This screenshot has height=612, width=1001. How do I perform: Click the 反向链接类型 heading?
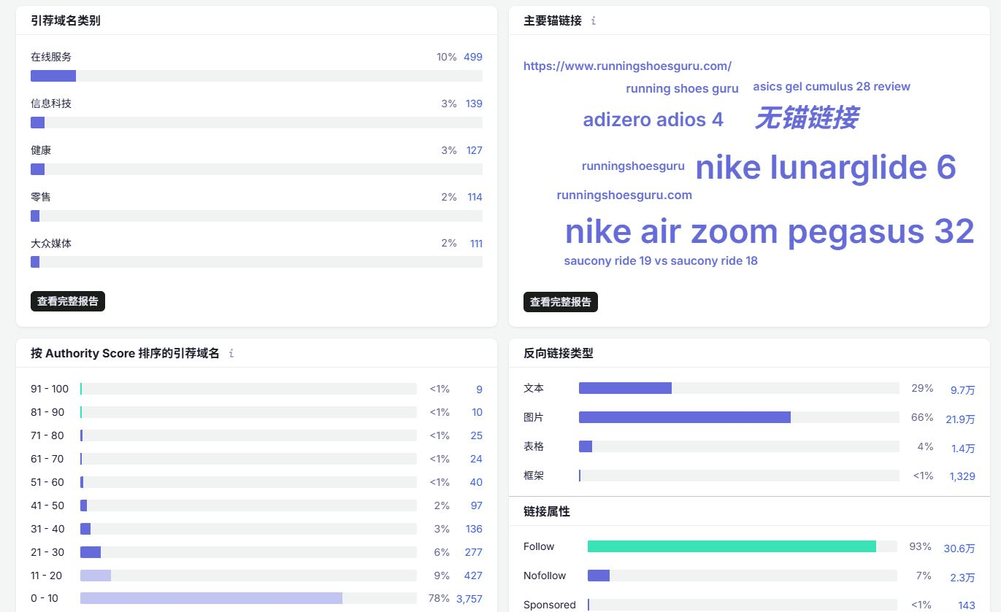559,353
